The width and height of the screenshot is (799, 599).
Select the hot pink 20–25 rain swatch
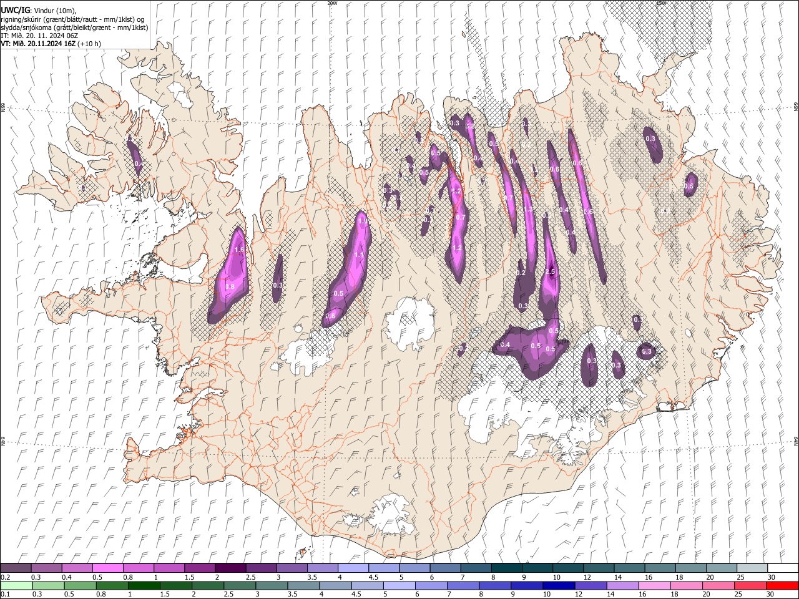pyautogui.click(x=718, y=585)
